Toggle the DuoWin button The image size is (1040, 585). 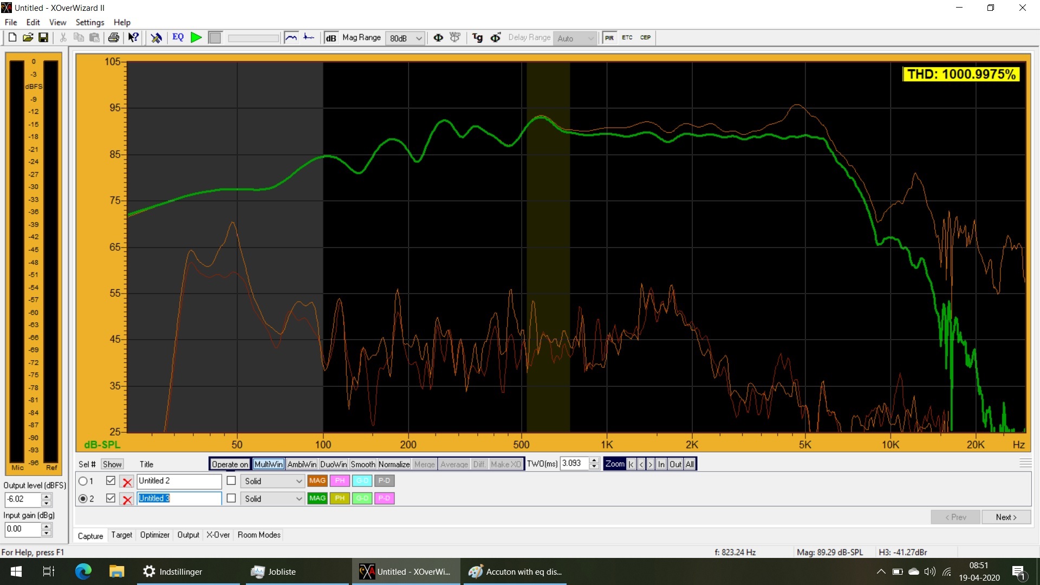[333, 464]
